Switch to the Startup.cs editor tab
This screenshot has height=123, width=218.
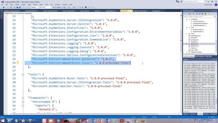pos(97,11)
